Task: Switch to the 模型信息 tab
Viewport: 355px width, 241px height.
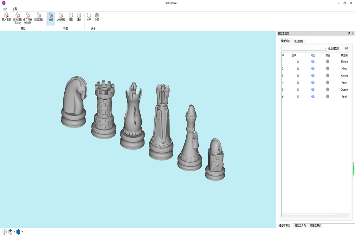Action: coord(299,41)
